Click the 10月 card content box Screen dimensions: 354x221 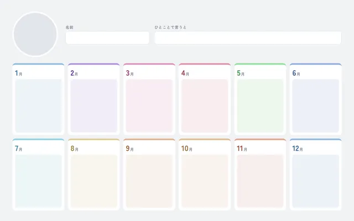(205, 181)
